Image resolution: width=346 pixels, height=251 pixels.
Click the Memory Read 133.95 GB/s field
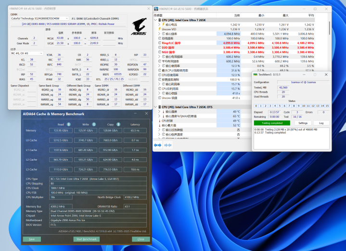click(61, 131)
